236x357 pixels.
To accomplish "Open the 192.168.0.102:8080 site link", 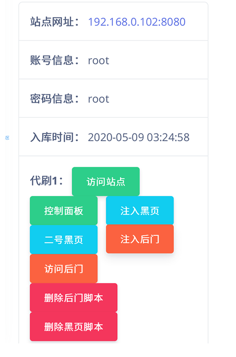I will coord(137,22).
